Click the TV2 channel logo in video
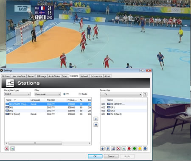 point(22,8)
